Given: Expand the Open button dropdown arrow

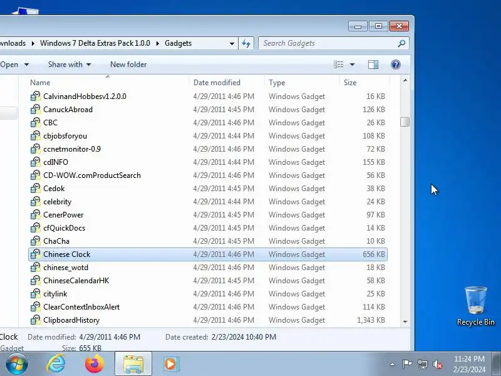Looking at the screenshot, I should point(26,65).
